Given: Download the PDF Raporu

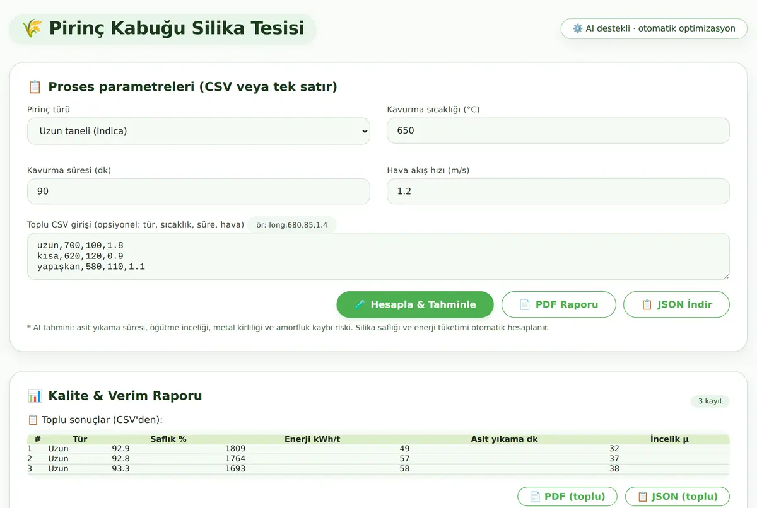Looking at the screenshot, I should point(558,304).
